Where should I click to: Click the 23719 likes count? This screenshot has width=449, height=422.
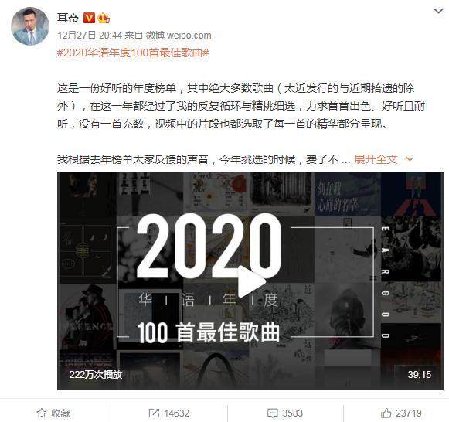point(409,413)
